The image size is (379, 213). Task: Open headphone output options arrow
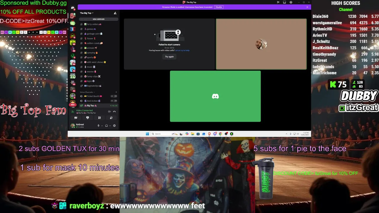(x=110, y=126)
